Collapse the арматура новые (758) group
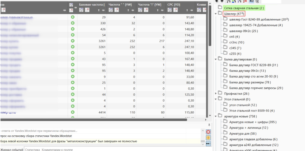This screenshot has height=151, width=305. (x=216, y=116)
